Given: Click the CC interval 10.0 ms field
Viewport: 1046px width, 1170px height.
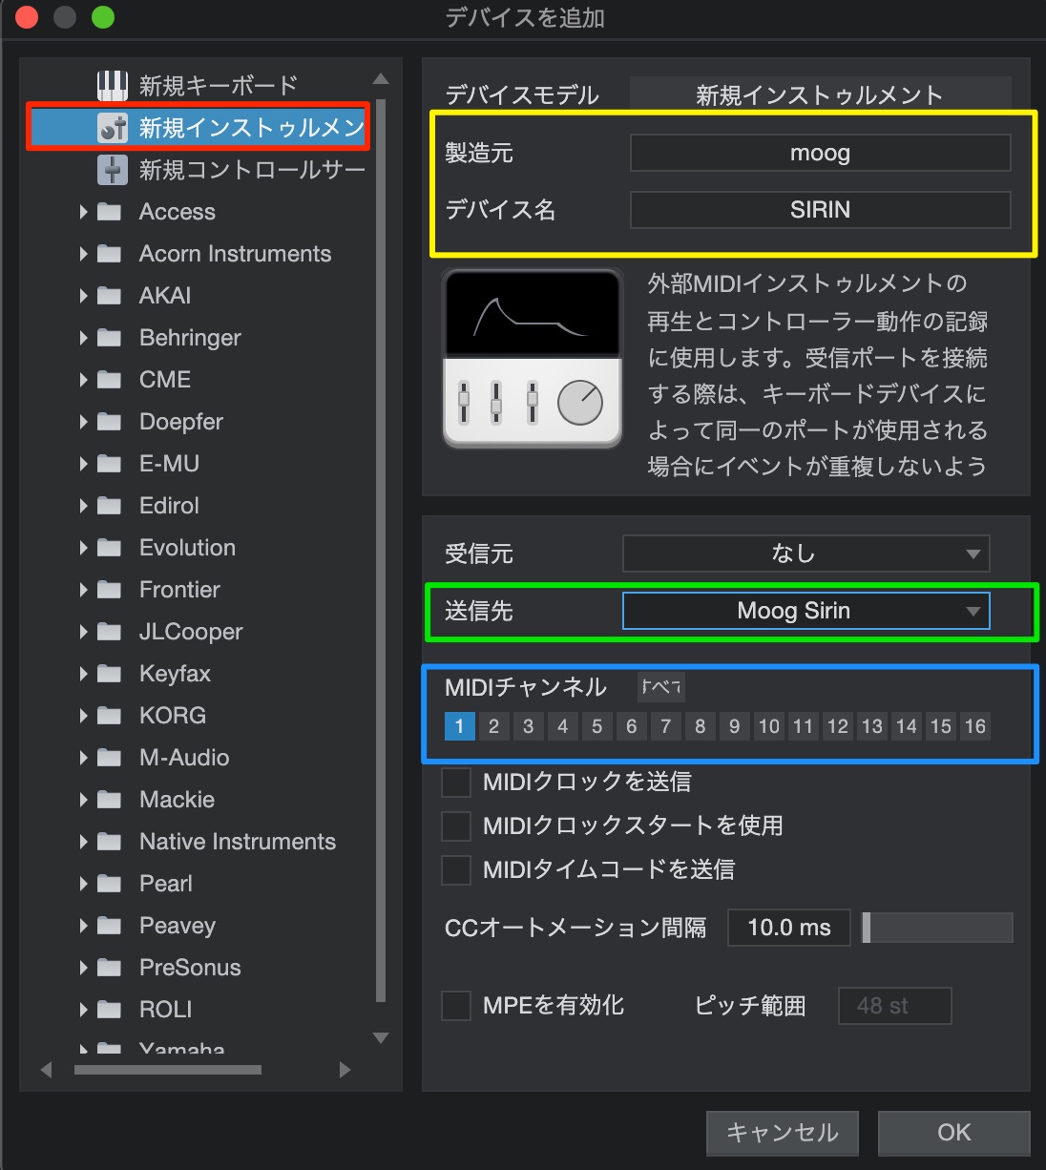Looking at the screenshot, I should 789,928.
